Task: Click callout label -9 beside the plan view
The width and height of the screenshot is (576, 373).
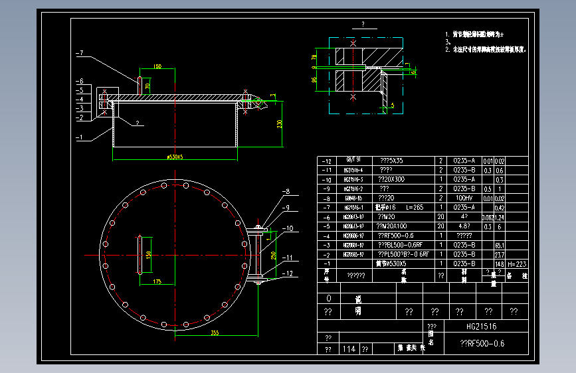Action: coord(286,208)
